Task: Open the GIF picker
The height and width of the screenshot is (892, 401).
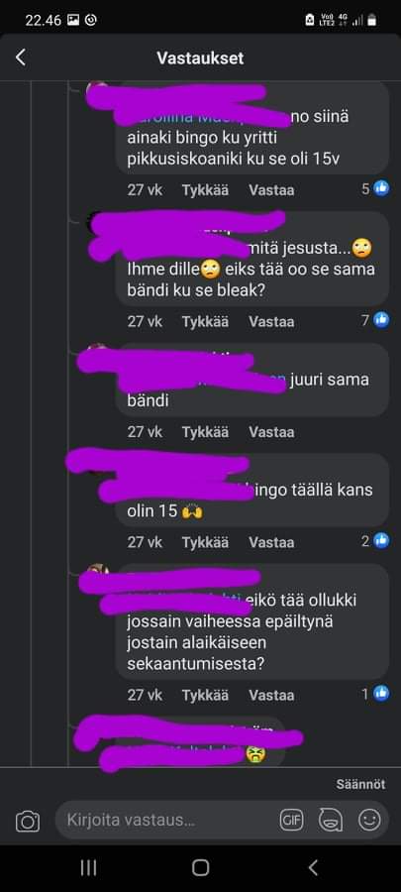Action: [x=291, y=820]
